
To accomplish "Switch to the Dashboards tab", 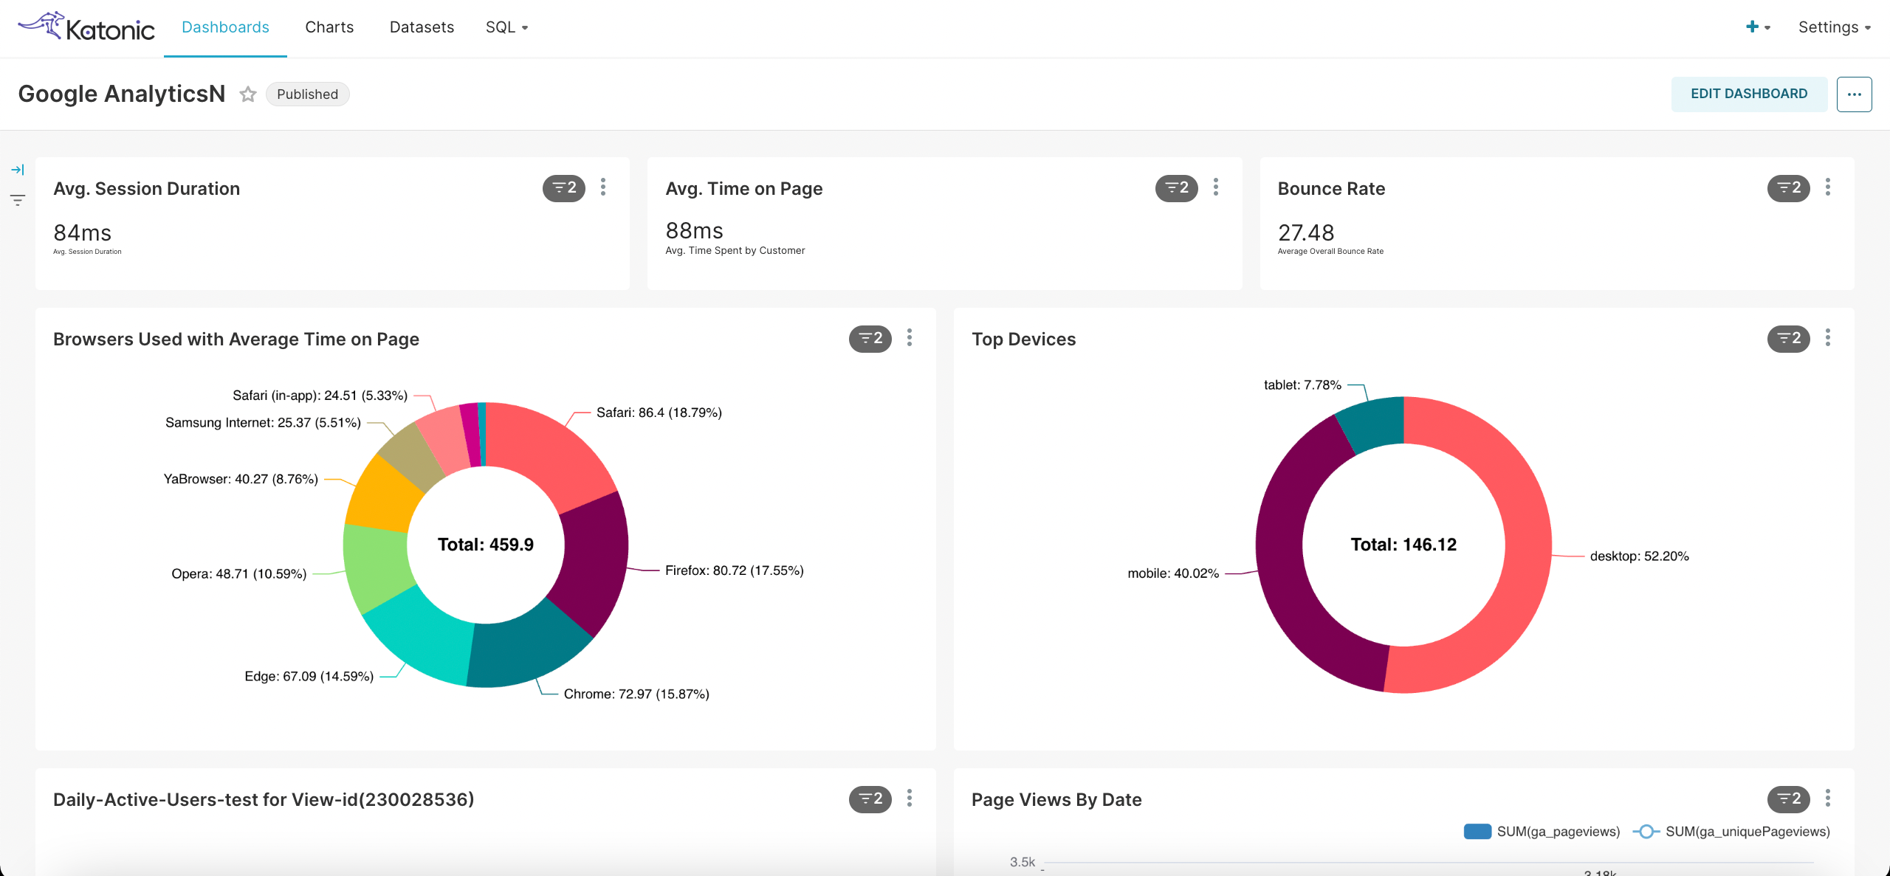I will (x=225, y=27).
